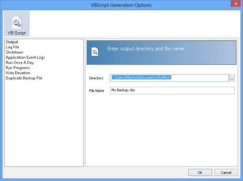The image size is (243, 181).
Task: Click the File Name label
Action: tap(96, 91)
